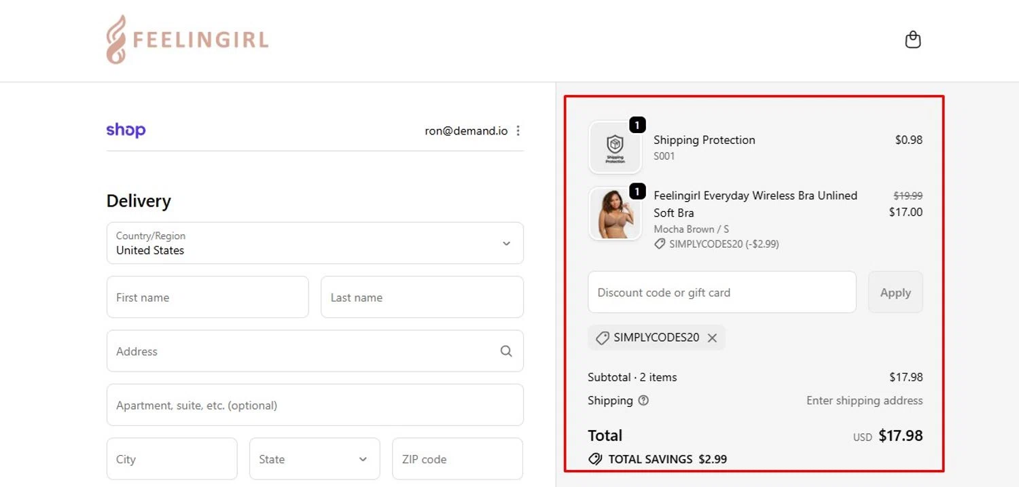Image resolution: width=1019 pixels, height=487 pixels.
Task: Click the Shipping Protection product thumbnail
Action: click(x=615, y=147)
